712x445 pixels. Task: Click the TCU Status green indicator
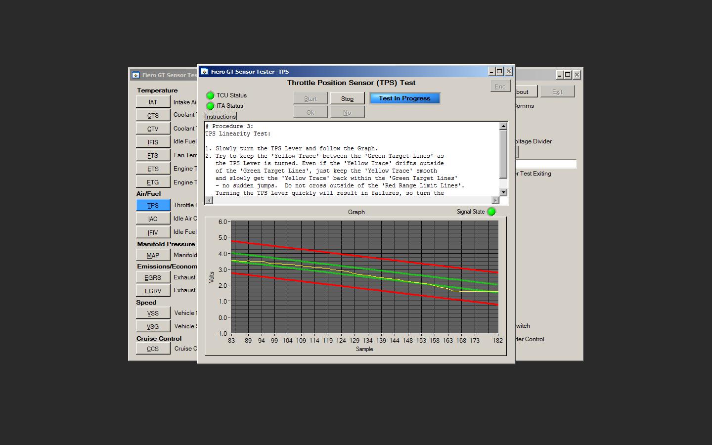pos(210,95)
